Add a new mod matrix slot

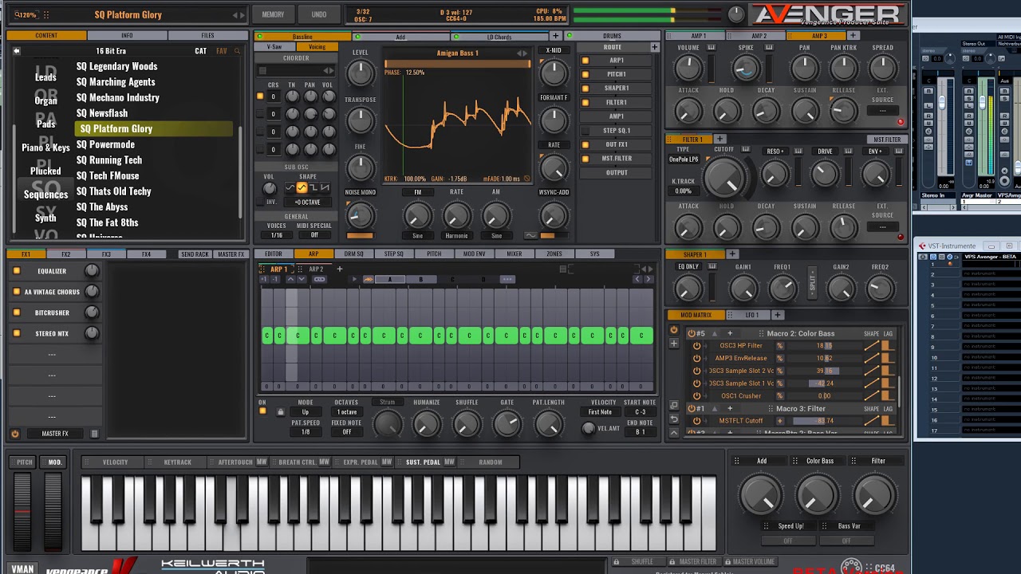[674, 344]
